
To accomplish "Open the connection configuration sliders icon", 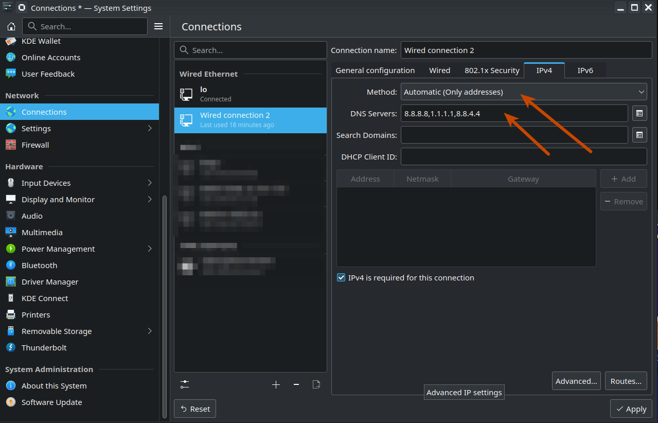I will (185, 384).
